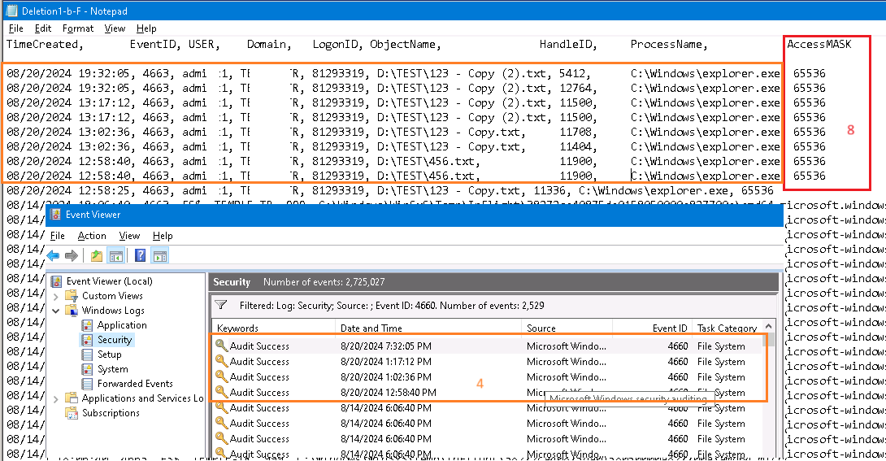The image size is (886, 461).
Task: Open help via blue question mark icon
Action: 140,255
